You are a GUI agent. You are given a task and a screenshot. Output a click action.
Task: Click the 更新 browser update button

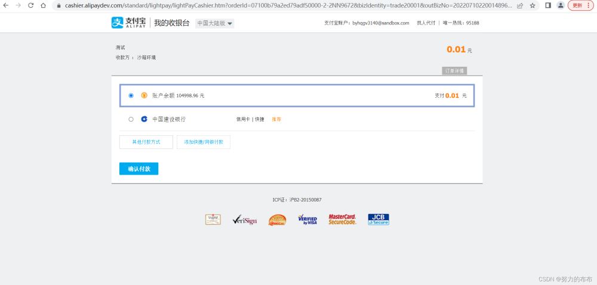580,5
